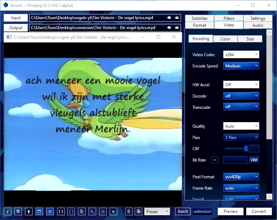
Task: Click the CRF slider handle
Action: coord(246,148)
